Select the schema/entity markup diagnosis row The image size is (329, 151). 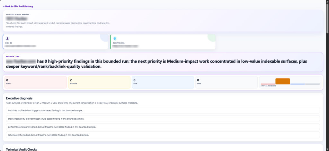[163, 135]
